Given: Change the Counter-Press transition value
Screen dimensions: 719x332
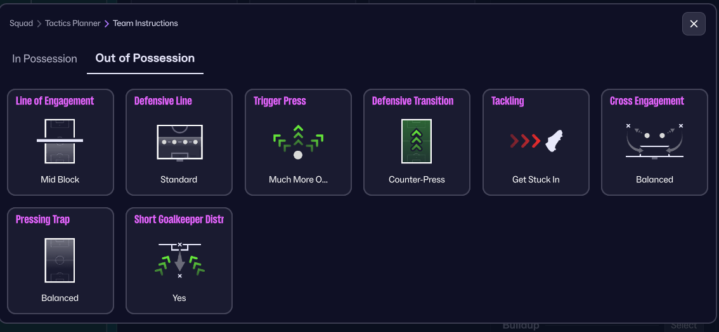Looking at the screenshot, I should 417,179.
